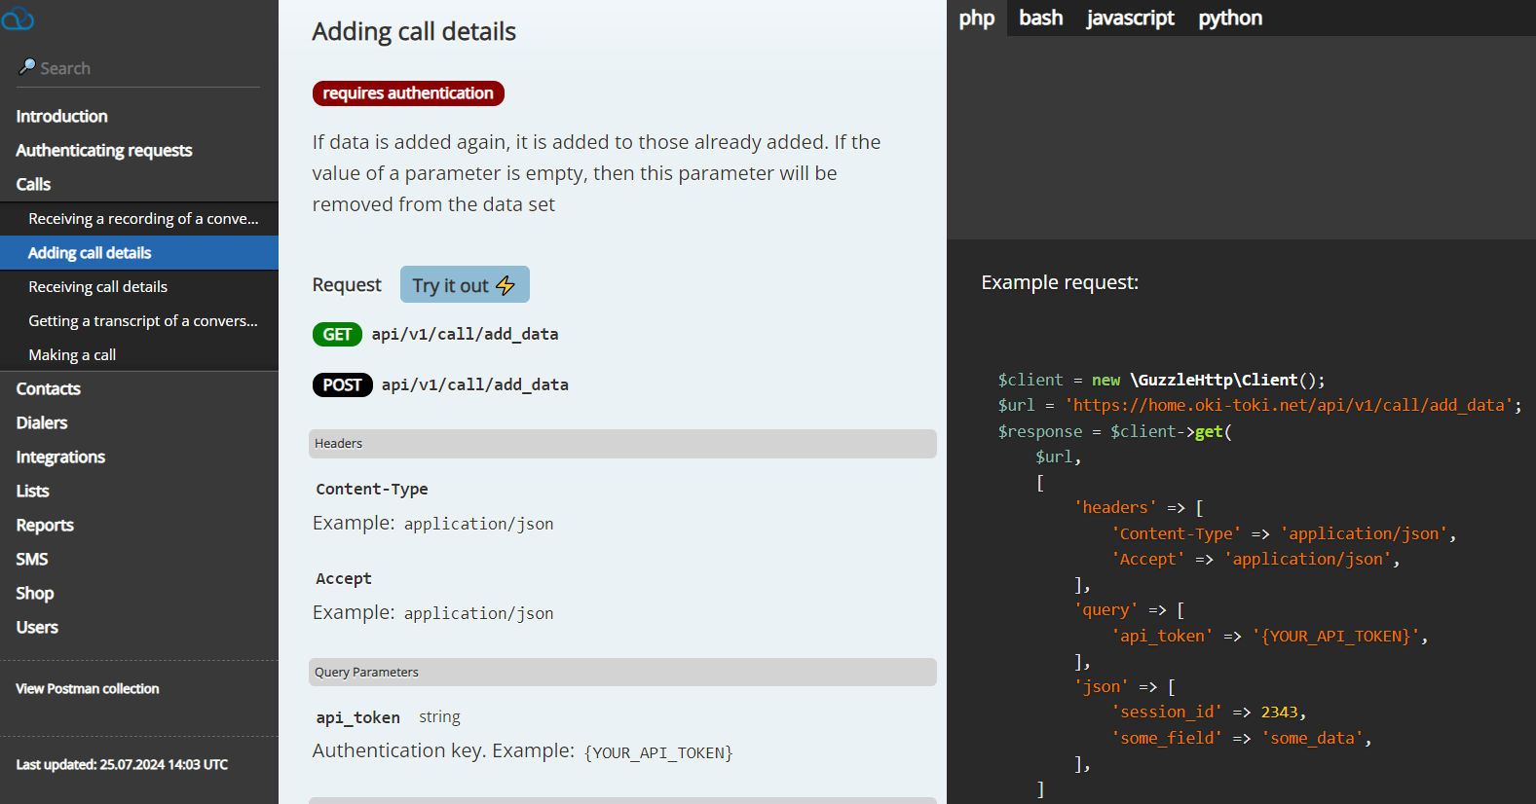This screenshot has height=804, width=1536.
Task: Select Receiving call details item
Action: pos(97,287)
